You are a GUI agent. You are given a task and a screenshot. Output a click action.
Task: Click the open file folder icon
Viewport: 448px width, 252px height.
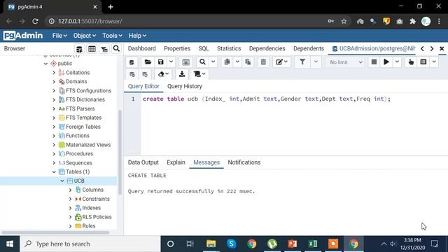tap(148, 62)
